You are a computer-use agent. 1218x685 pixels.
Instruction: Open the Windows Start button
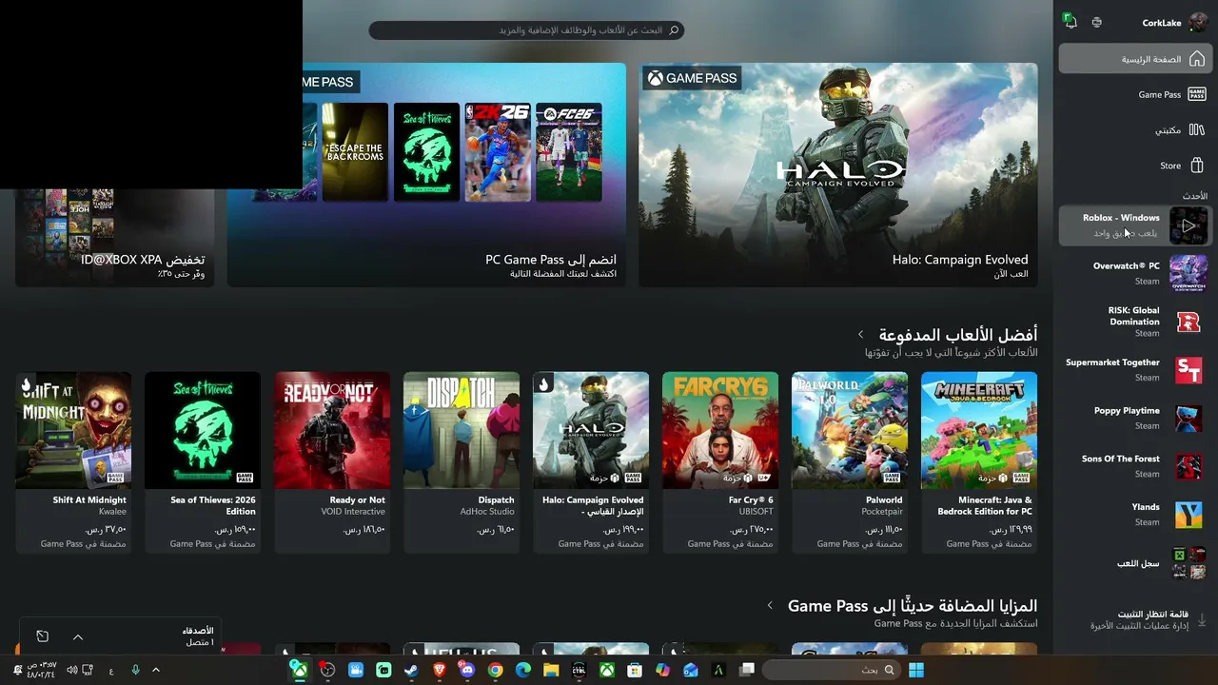click(x=916, y=671)
